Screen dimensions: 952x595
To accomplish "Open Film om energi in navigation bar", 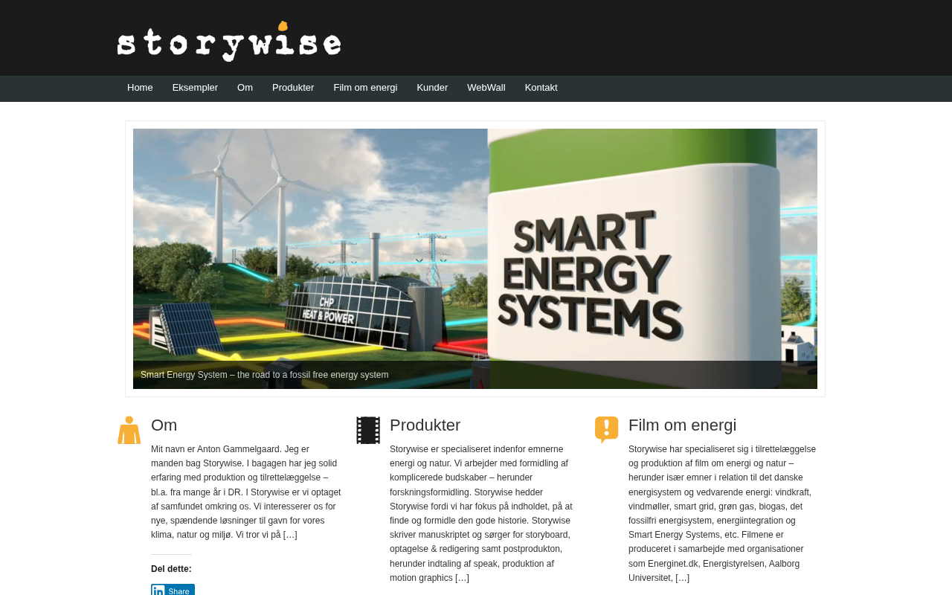I will (365, 88).
